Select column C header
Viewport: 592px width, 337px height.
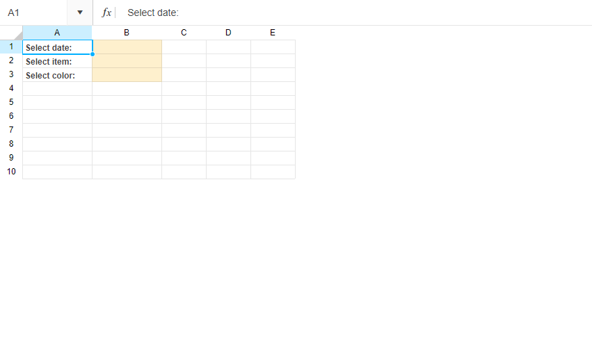coord(184,33)
